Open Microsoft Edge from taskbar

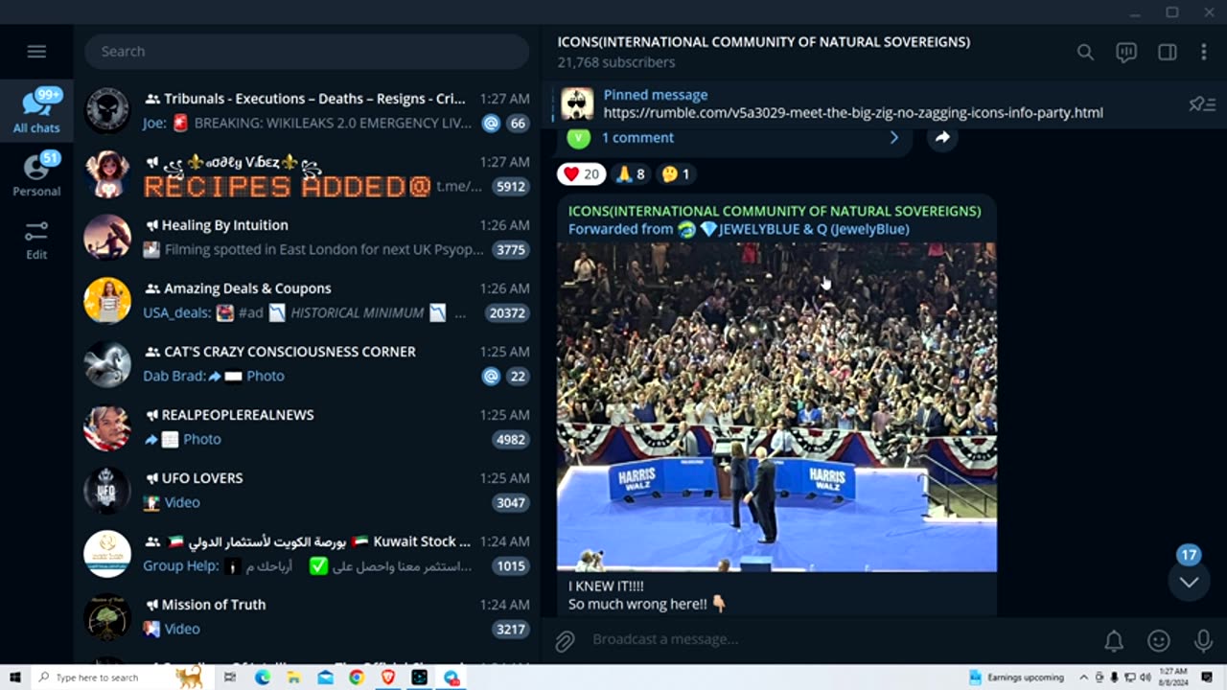(x=263, y=678)
